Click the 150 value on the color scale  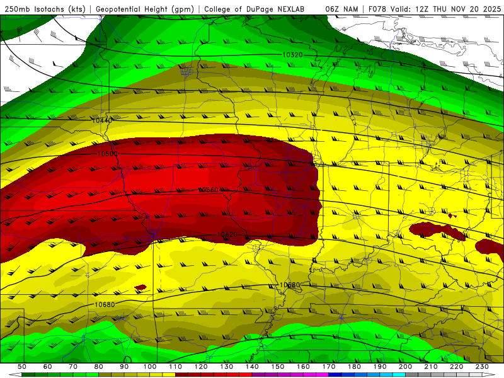tap(277, 367)
